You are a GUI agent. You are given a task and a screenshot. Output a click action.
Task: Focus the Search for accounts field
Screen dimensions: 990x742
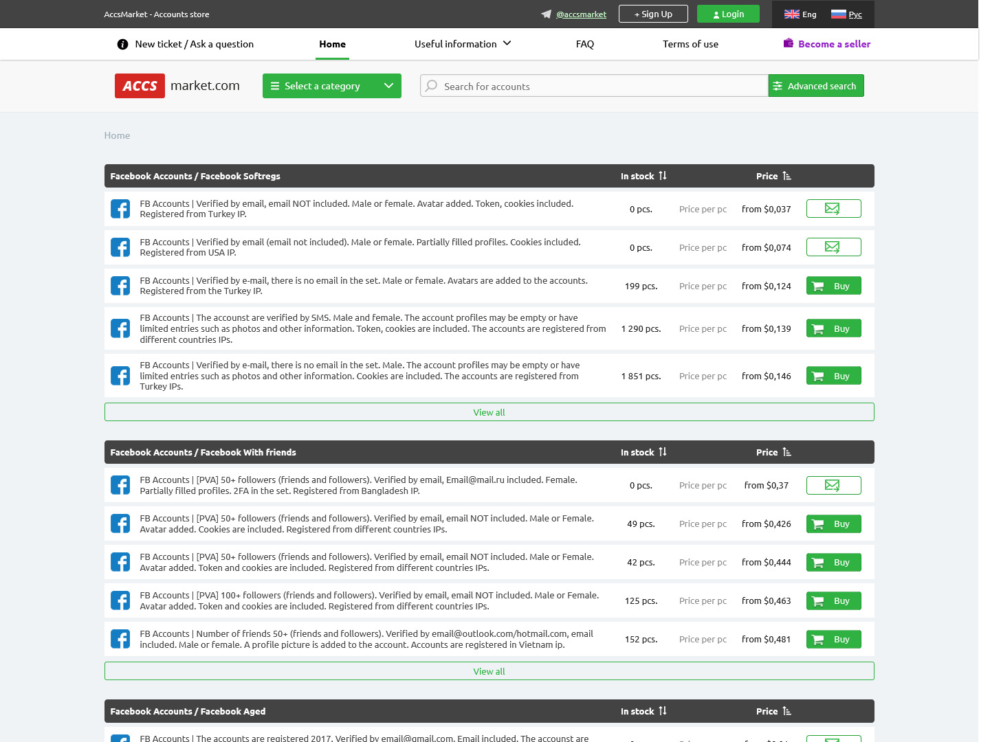pyautogui.click(x=594, y=86)
